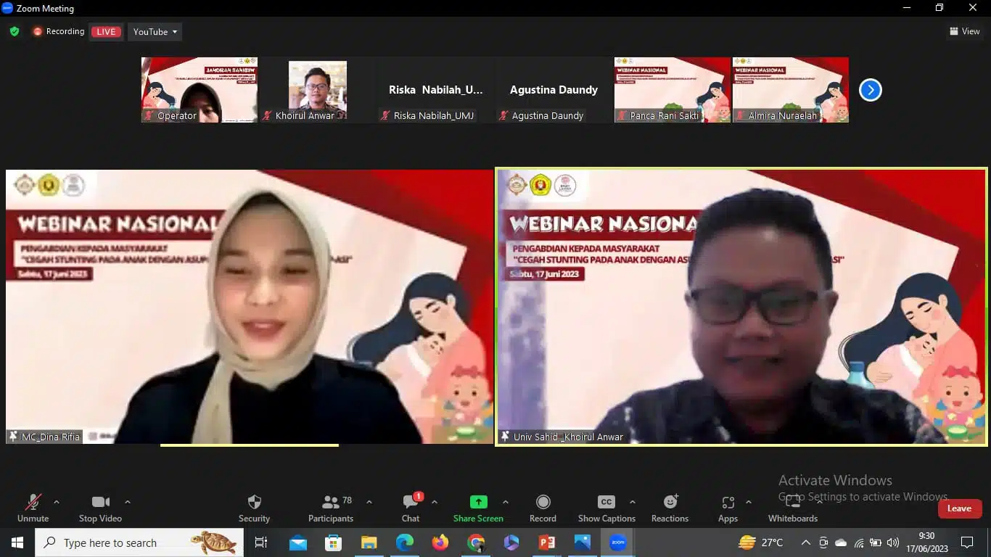Click the red Leave button
The height and width of the screenshot is (557, 991).
pyautogui.click(x=959, y=508)
